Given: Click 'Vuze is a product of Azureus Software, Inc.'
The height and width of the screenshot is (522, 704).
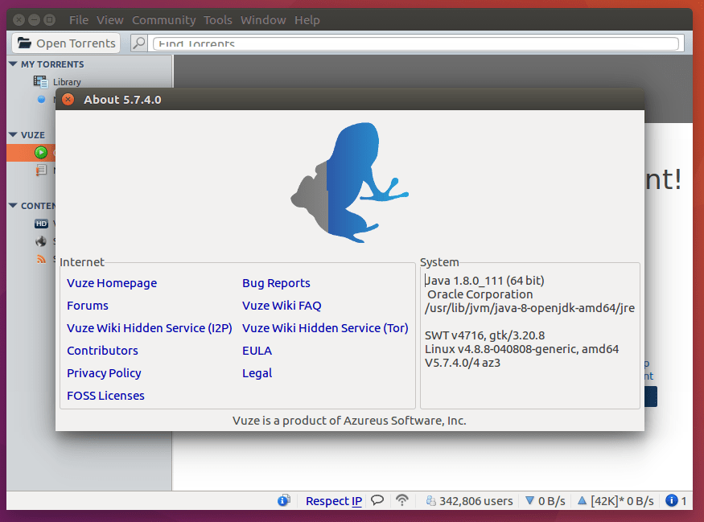Looking at the screenshot, I should (x=349, y=421).
